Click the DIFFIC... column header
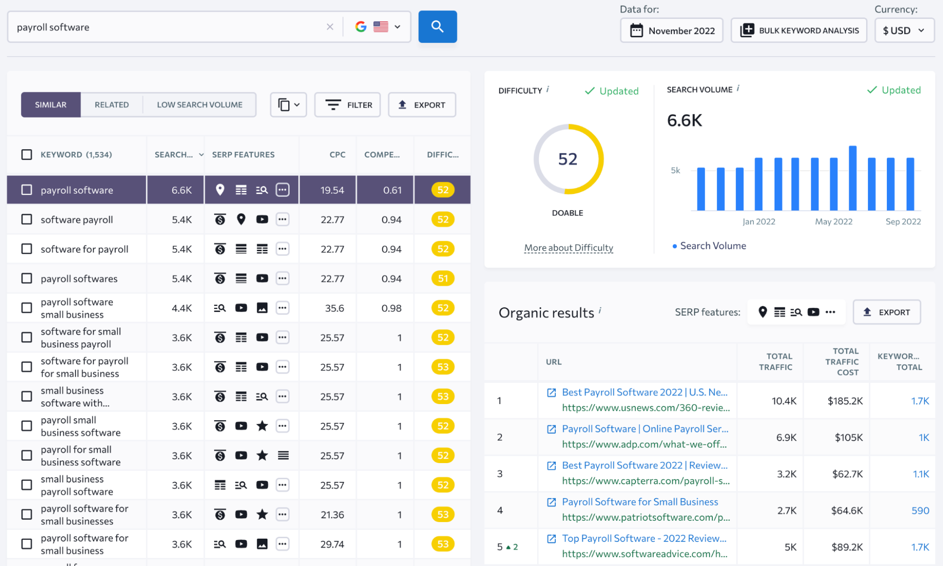943x566 pixels. [x=442, y=154]
